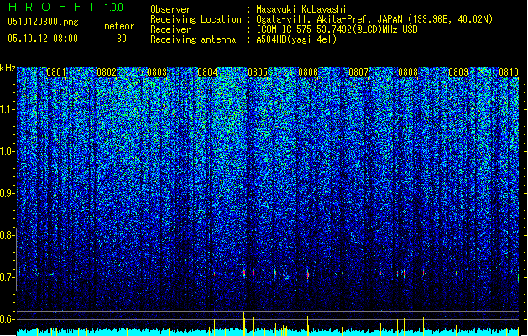Click the 'Receiving Location' label

[x=196, y=19]
